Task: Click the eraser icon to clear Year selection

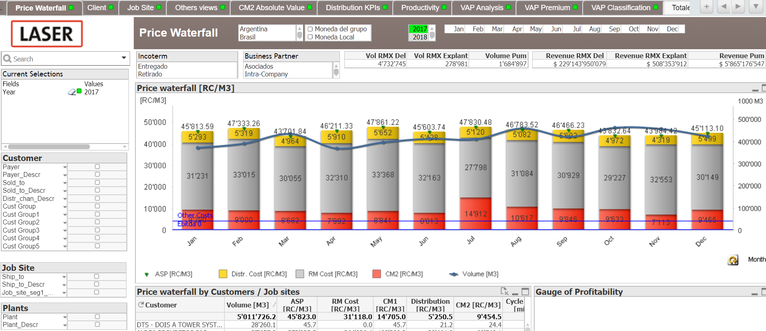Action: (x=72, y=92)
